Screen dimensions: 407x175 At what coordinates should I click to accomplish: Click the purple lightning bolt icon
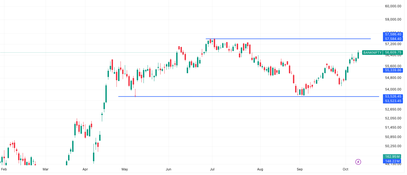(358, 162)
